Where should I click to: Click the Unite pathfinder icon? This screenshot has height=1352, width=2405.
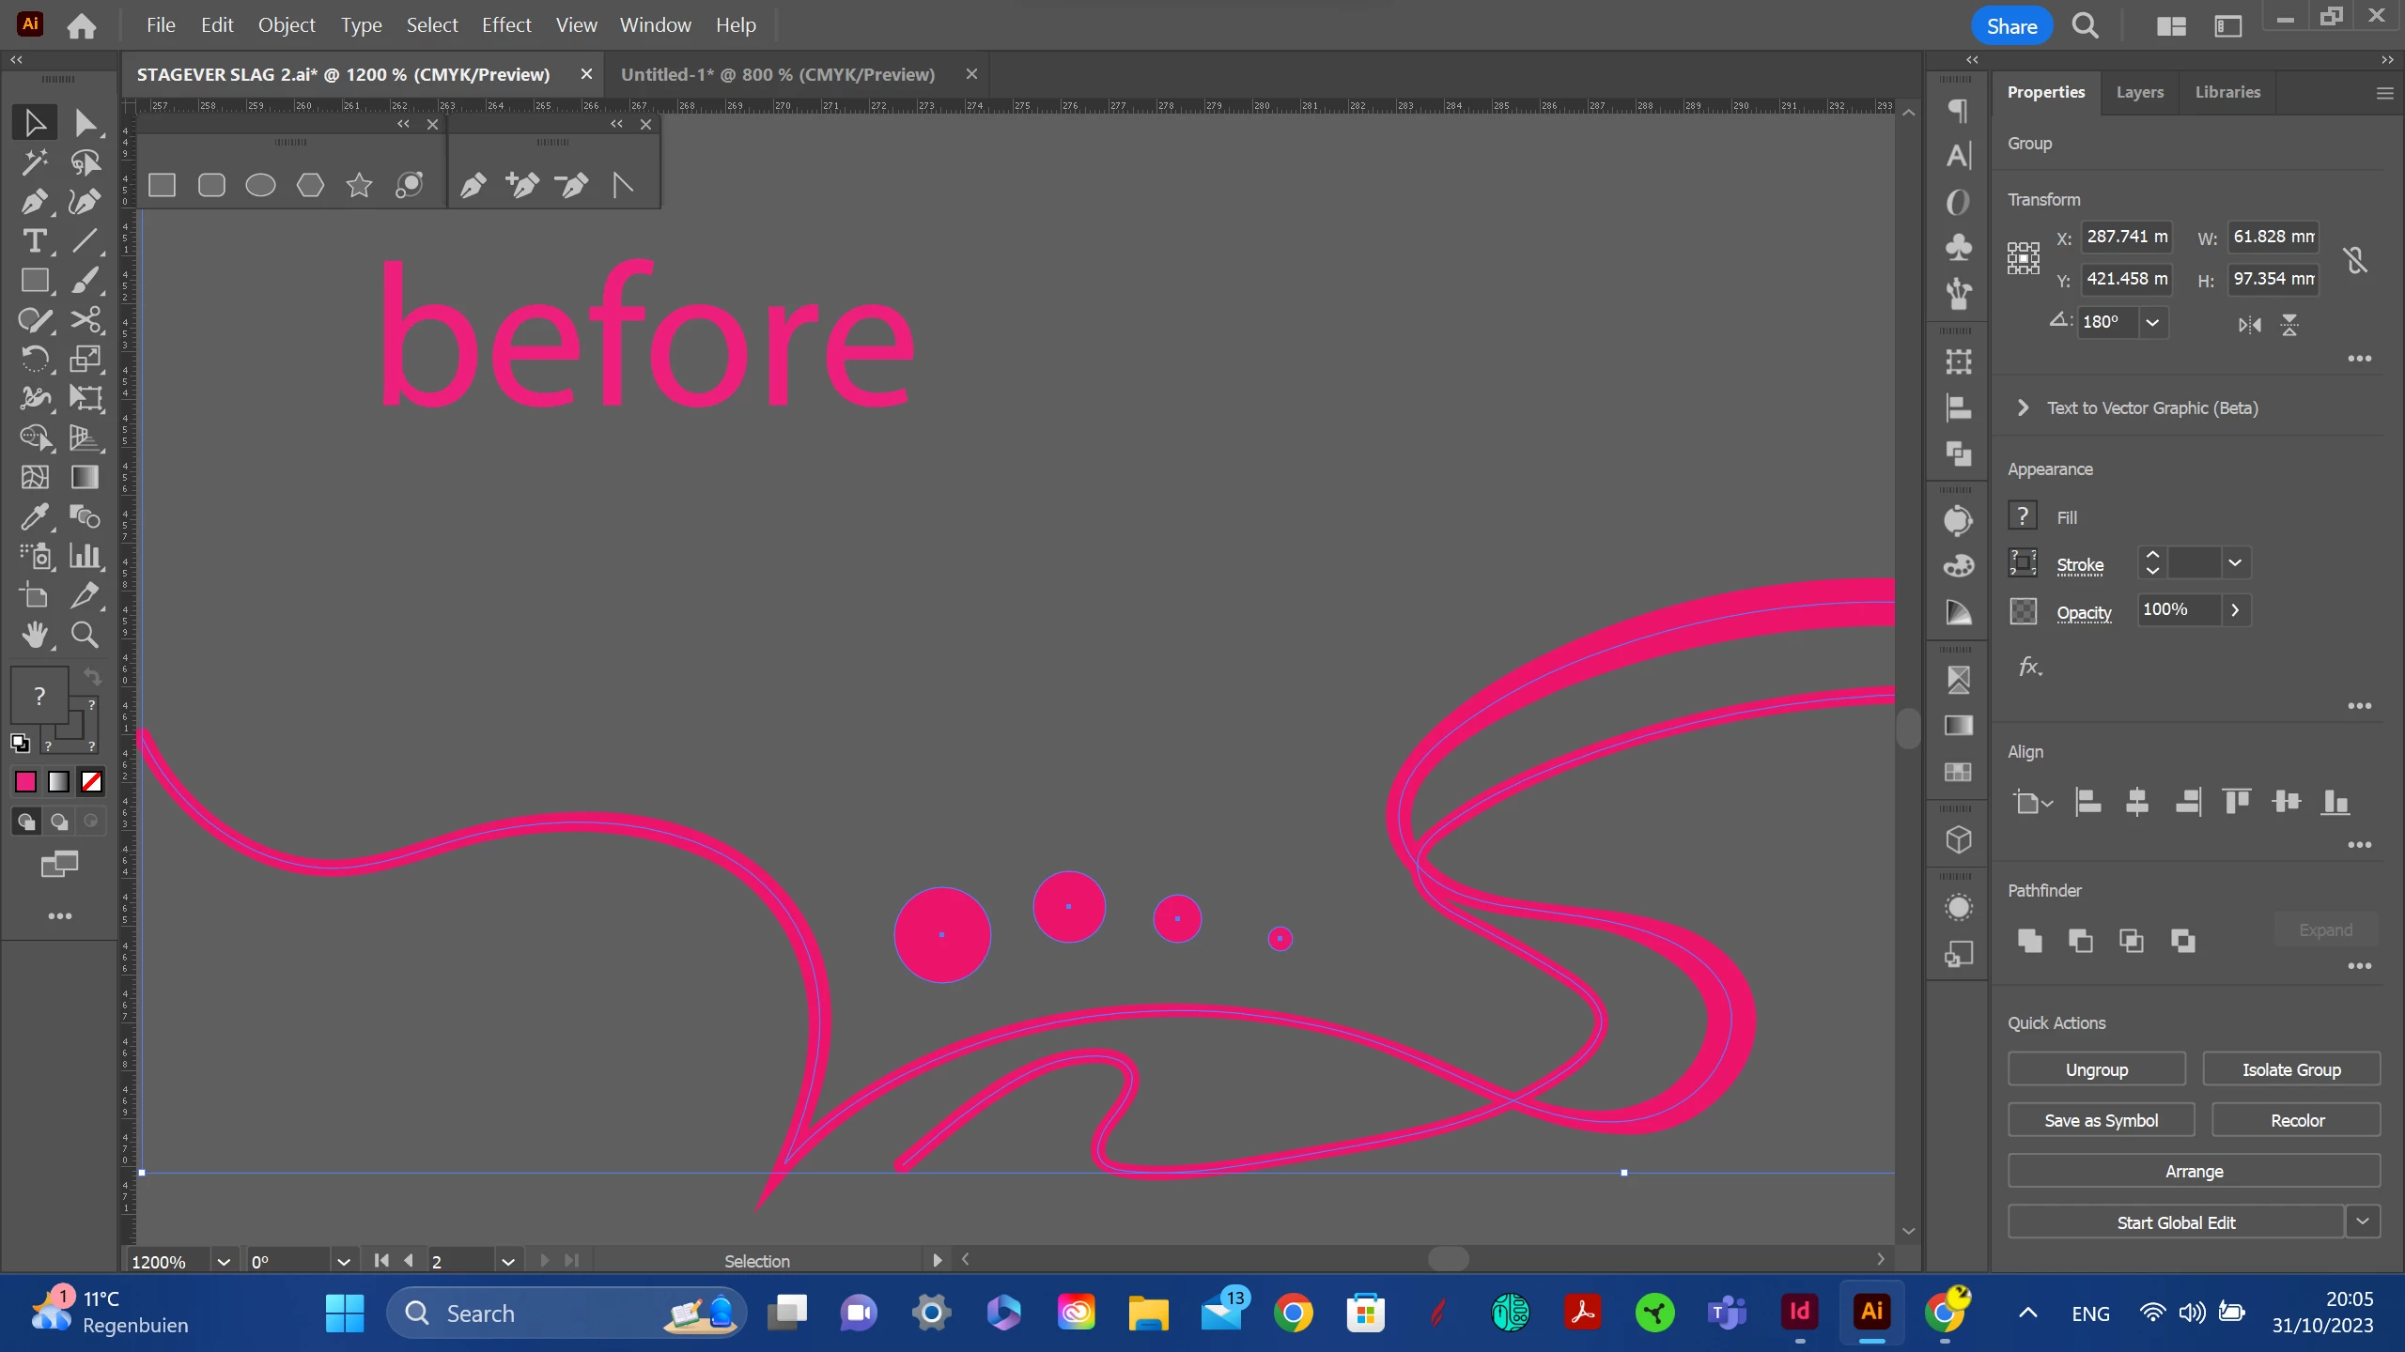pos(2029,940)
